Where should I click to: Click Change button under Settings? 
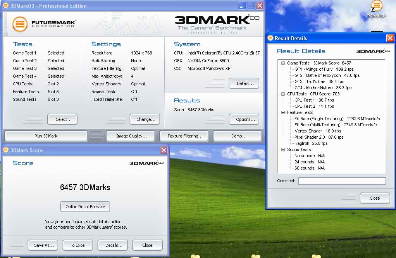[145, 119]
